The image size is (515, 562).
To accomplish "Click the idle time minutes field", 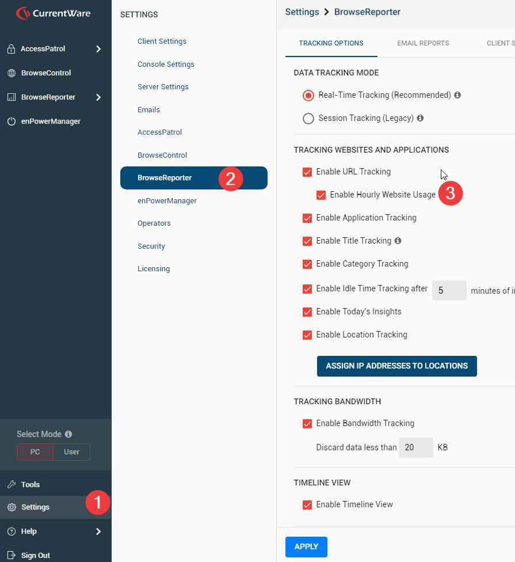I will point(449,290).
